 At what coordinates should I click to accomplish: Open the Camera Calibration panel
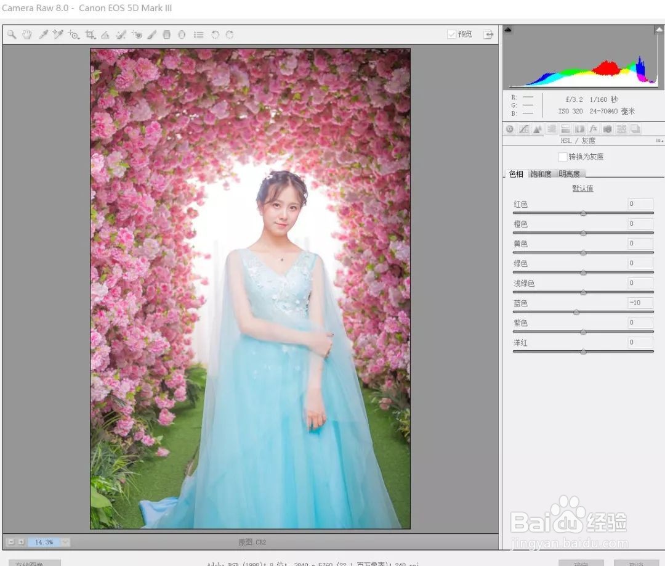(x=608, y=129)
